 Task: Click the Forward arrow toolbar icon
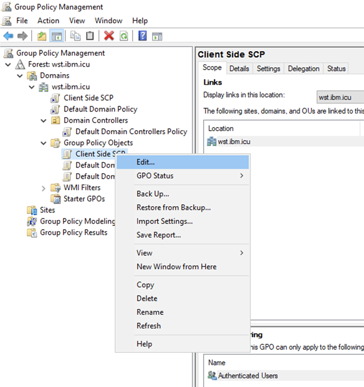22,36
